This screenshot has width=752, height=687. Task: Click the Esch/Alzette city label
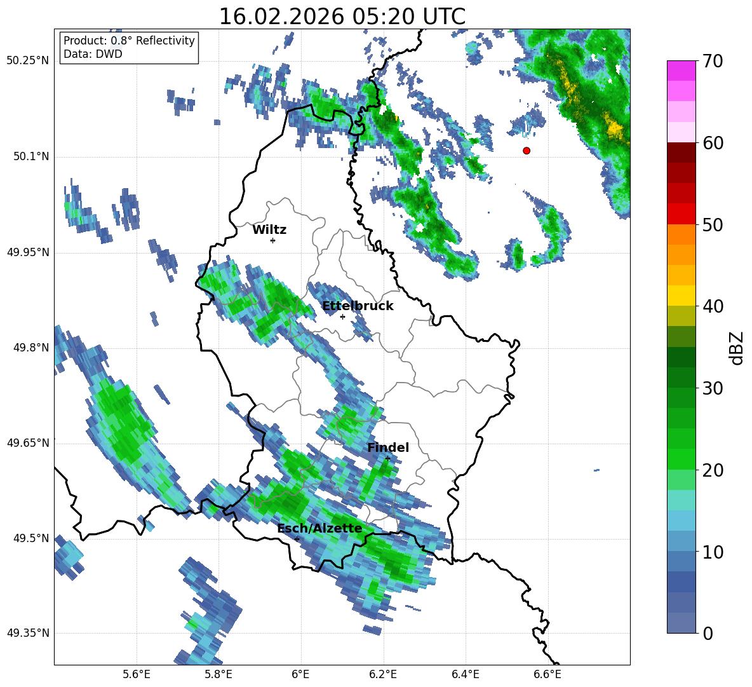320,528
